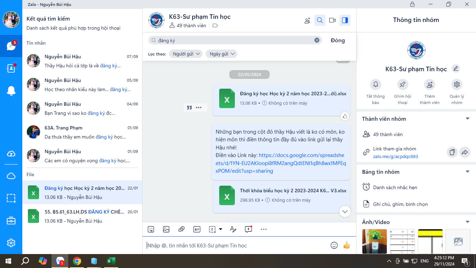Copy the group join link
The height and width of the screenshot is (268, 476).
point(452,152)
